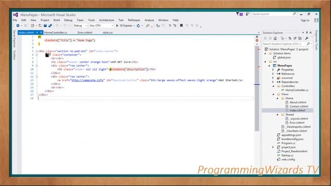Click the browser Refresh icon in toolbar
This screenshot has height=186, width=331.
click(x=138, y=25)
